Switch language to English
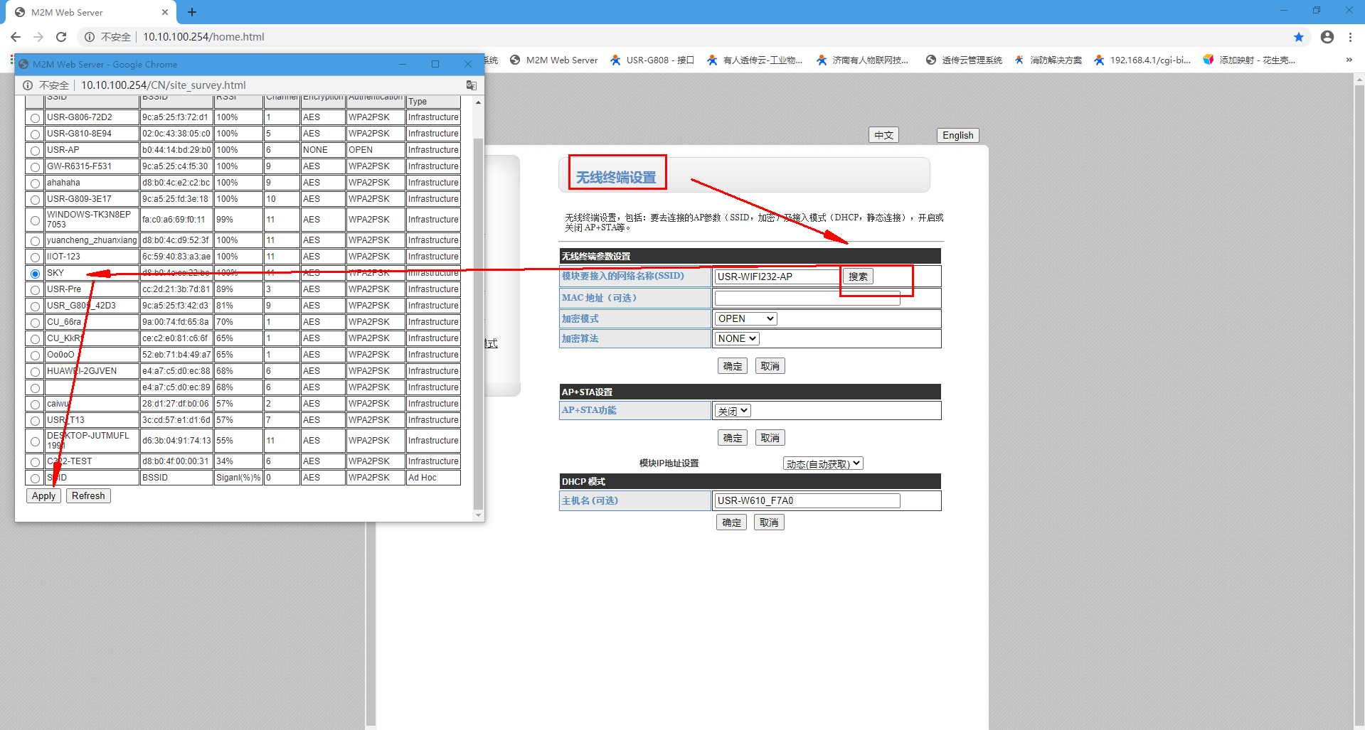The width and height of the screenshot is (1365, 730). (957, 136)
